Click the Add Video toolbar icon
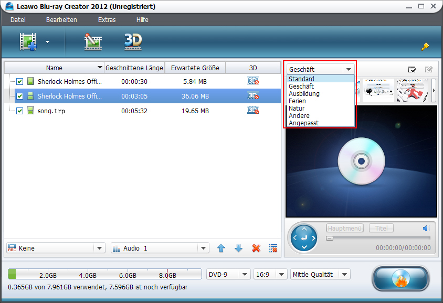Viewport: 443px width, 303px height. pyautogui.click(x=28, y=42)
